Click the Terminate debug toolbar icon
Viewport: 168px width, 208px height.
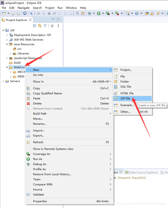click(x=49, y=13)
